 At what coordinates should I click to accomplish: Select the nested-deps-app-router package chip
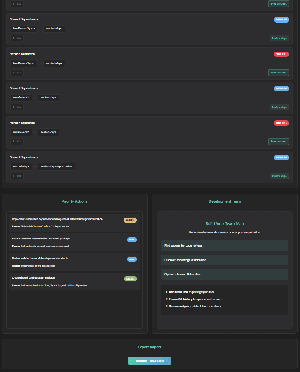click(56, 166)
